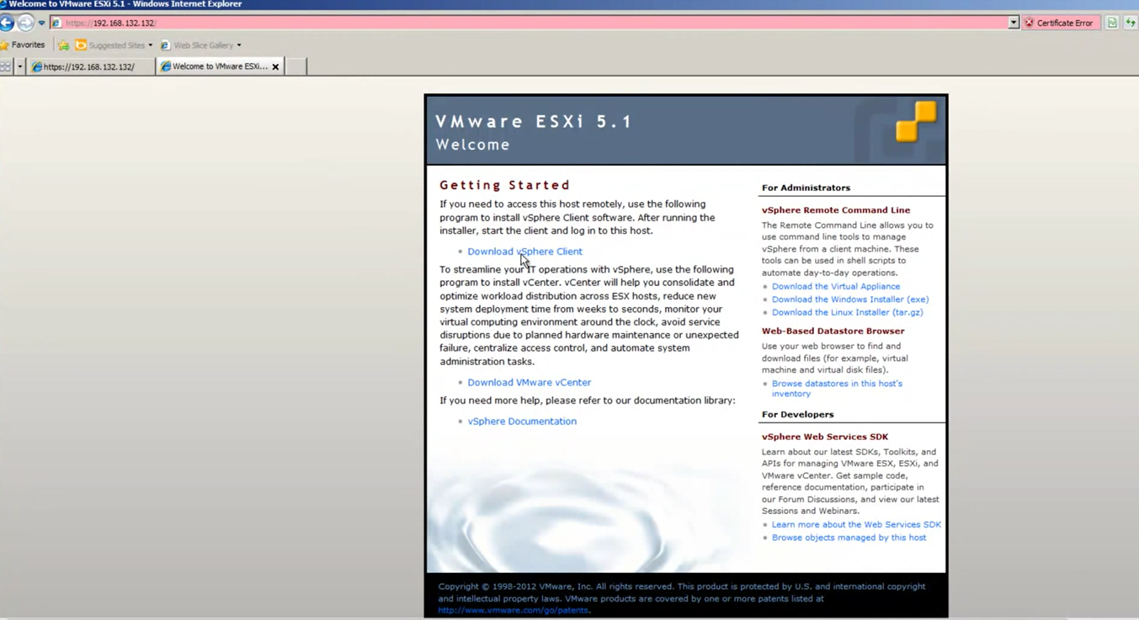Click the VMware ESXi 5.1 banner title
Image resolution: width=1139 pixels, height=620 pixels.
pyautogui.click(x=534, y=122)
